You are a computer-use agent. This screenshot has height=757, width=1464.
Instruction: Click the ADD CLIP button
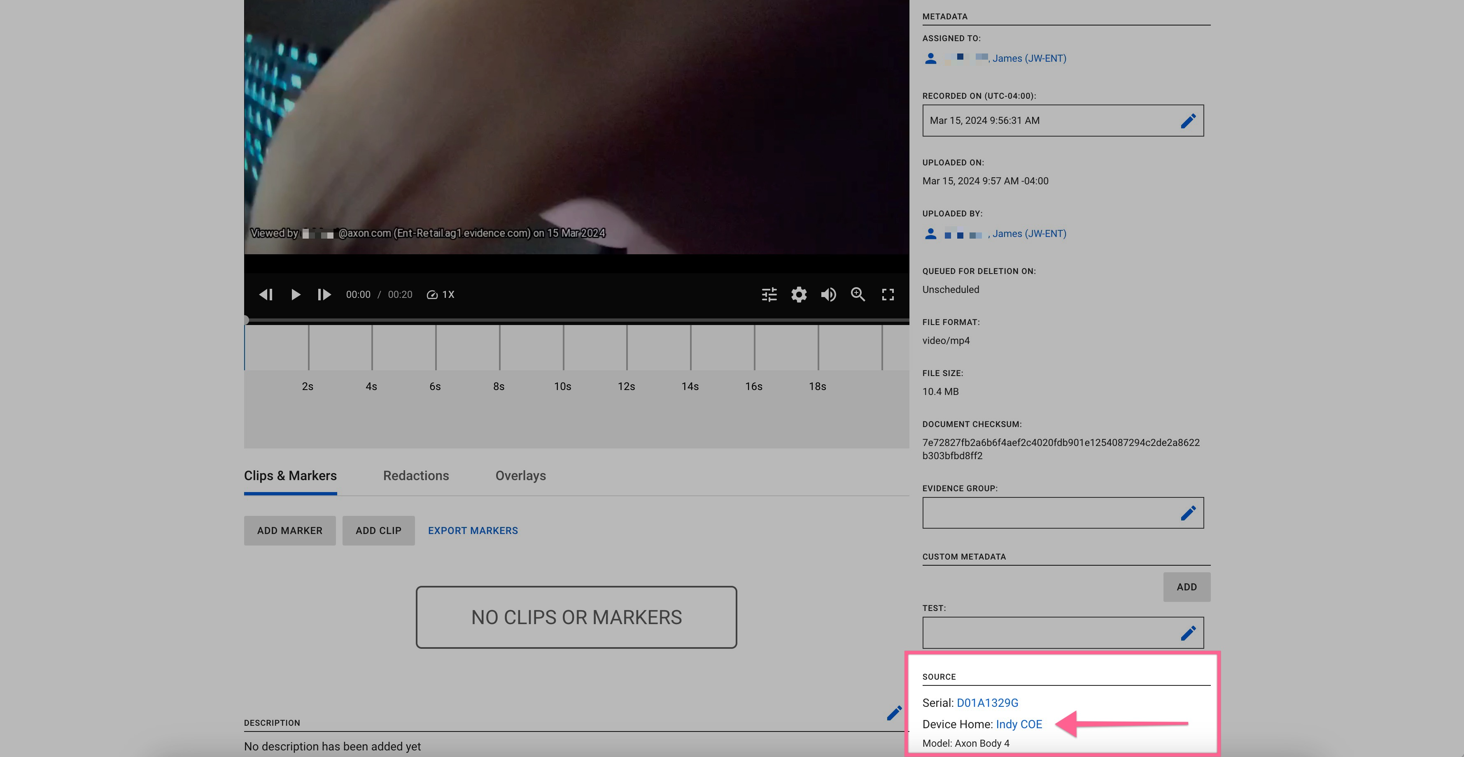tap(378, 530)
